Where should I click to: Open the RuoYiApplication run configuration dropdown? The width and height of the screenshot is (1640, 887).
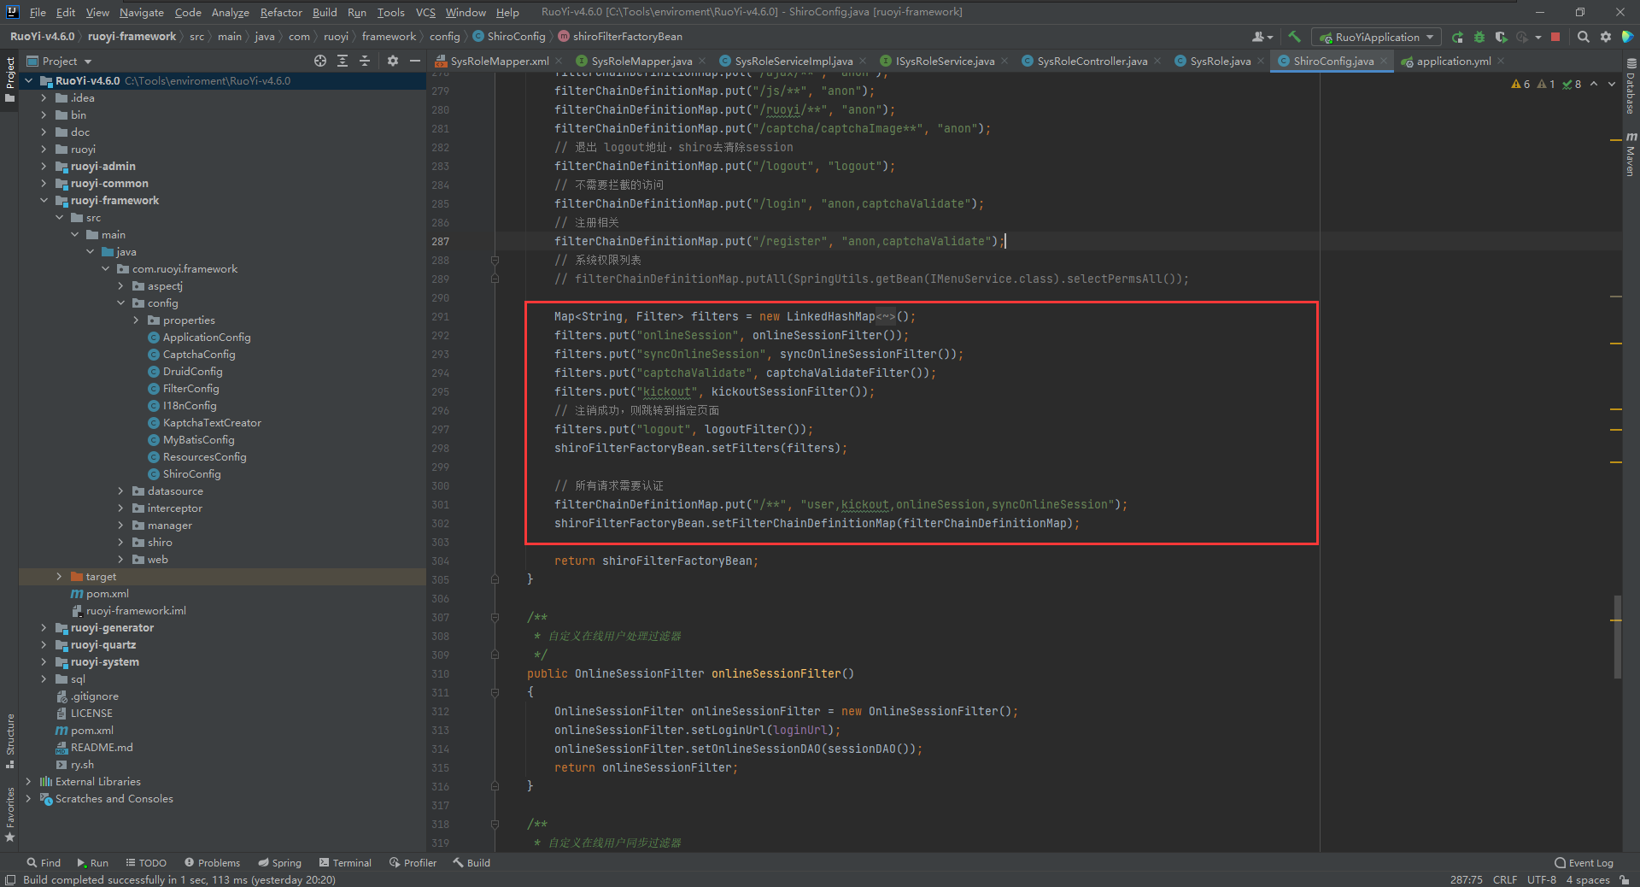click(1376, 37)
